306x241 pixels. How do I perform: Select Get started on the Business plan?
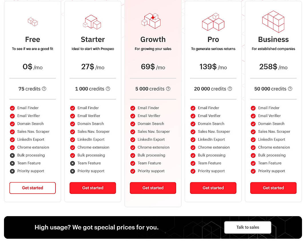(273, 188)
